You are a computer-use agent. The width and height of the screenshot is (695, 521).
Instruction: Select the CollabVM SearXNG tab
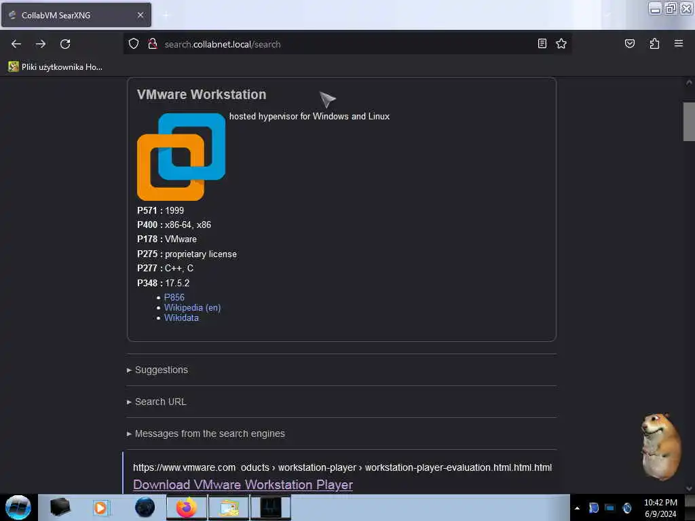click(76, 16)
